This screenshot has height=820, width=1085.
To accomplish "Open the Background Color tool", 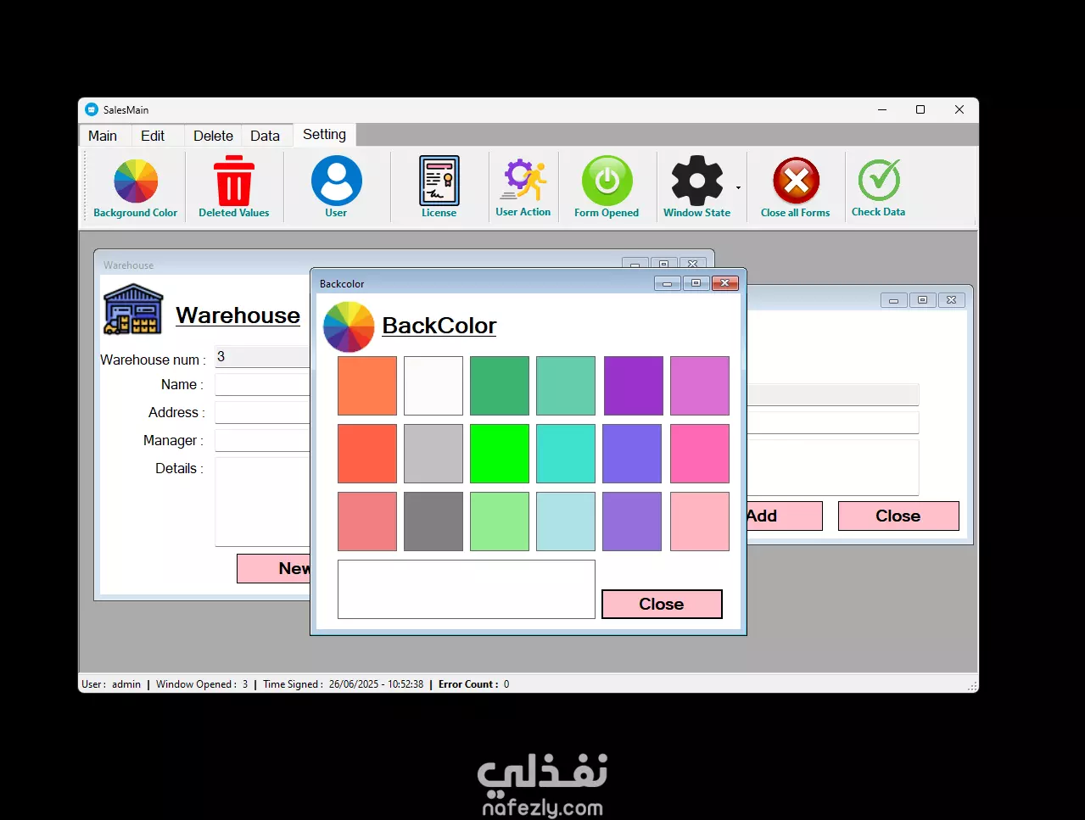I will [136, 187].
